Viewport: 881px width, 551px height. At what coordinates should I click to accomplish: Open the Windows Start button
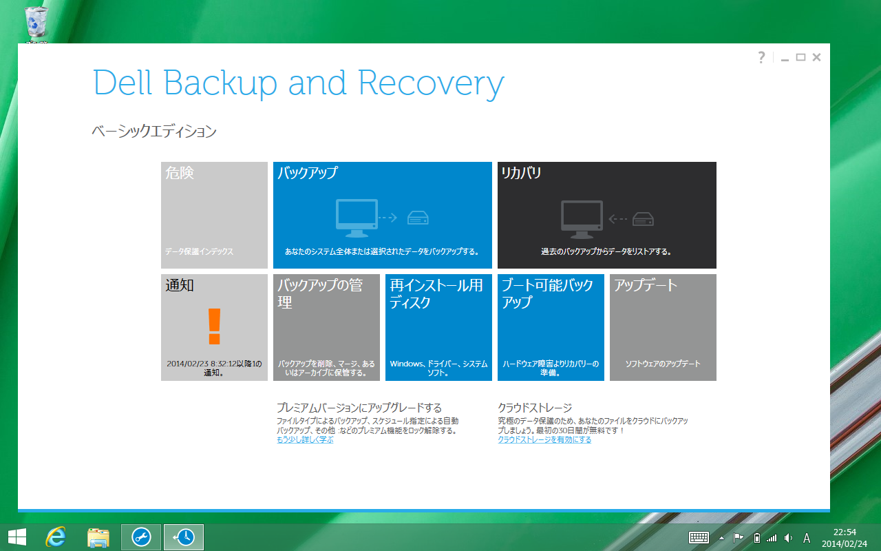pyautogui.click(x=17, y=537)
